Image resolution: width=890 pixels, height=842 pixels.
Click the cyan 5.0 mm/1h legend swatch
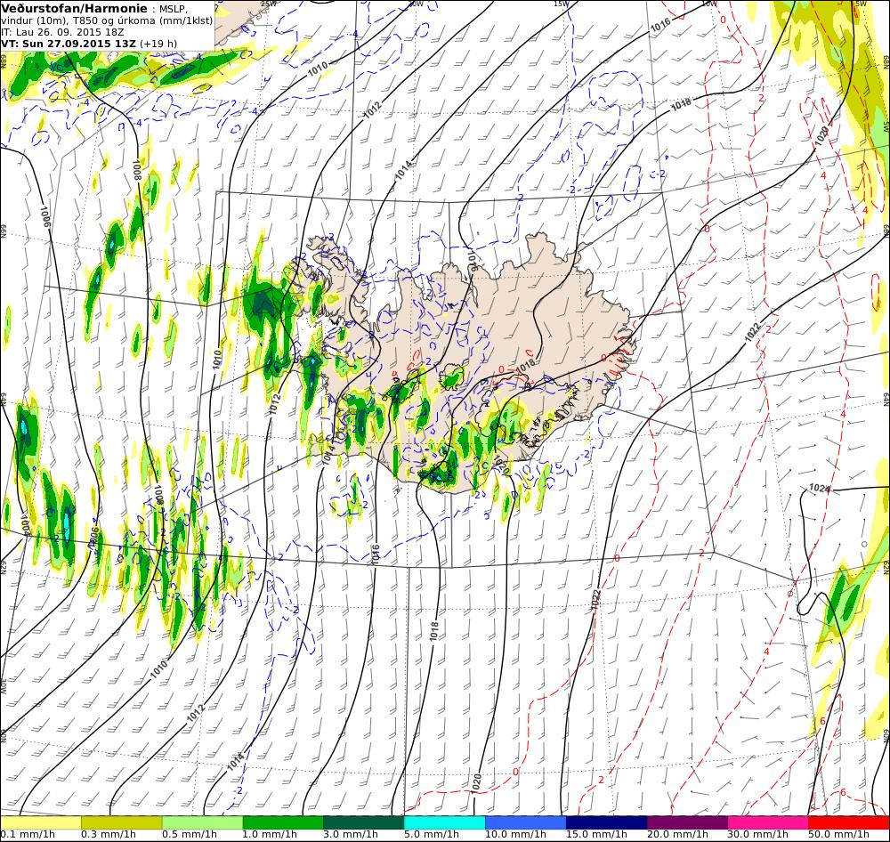coord(444,822)
